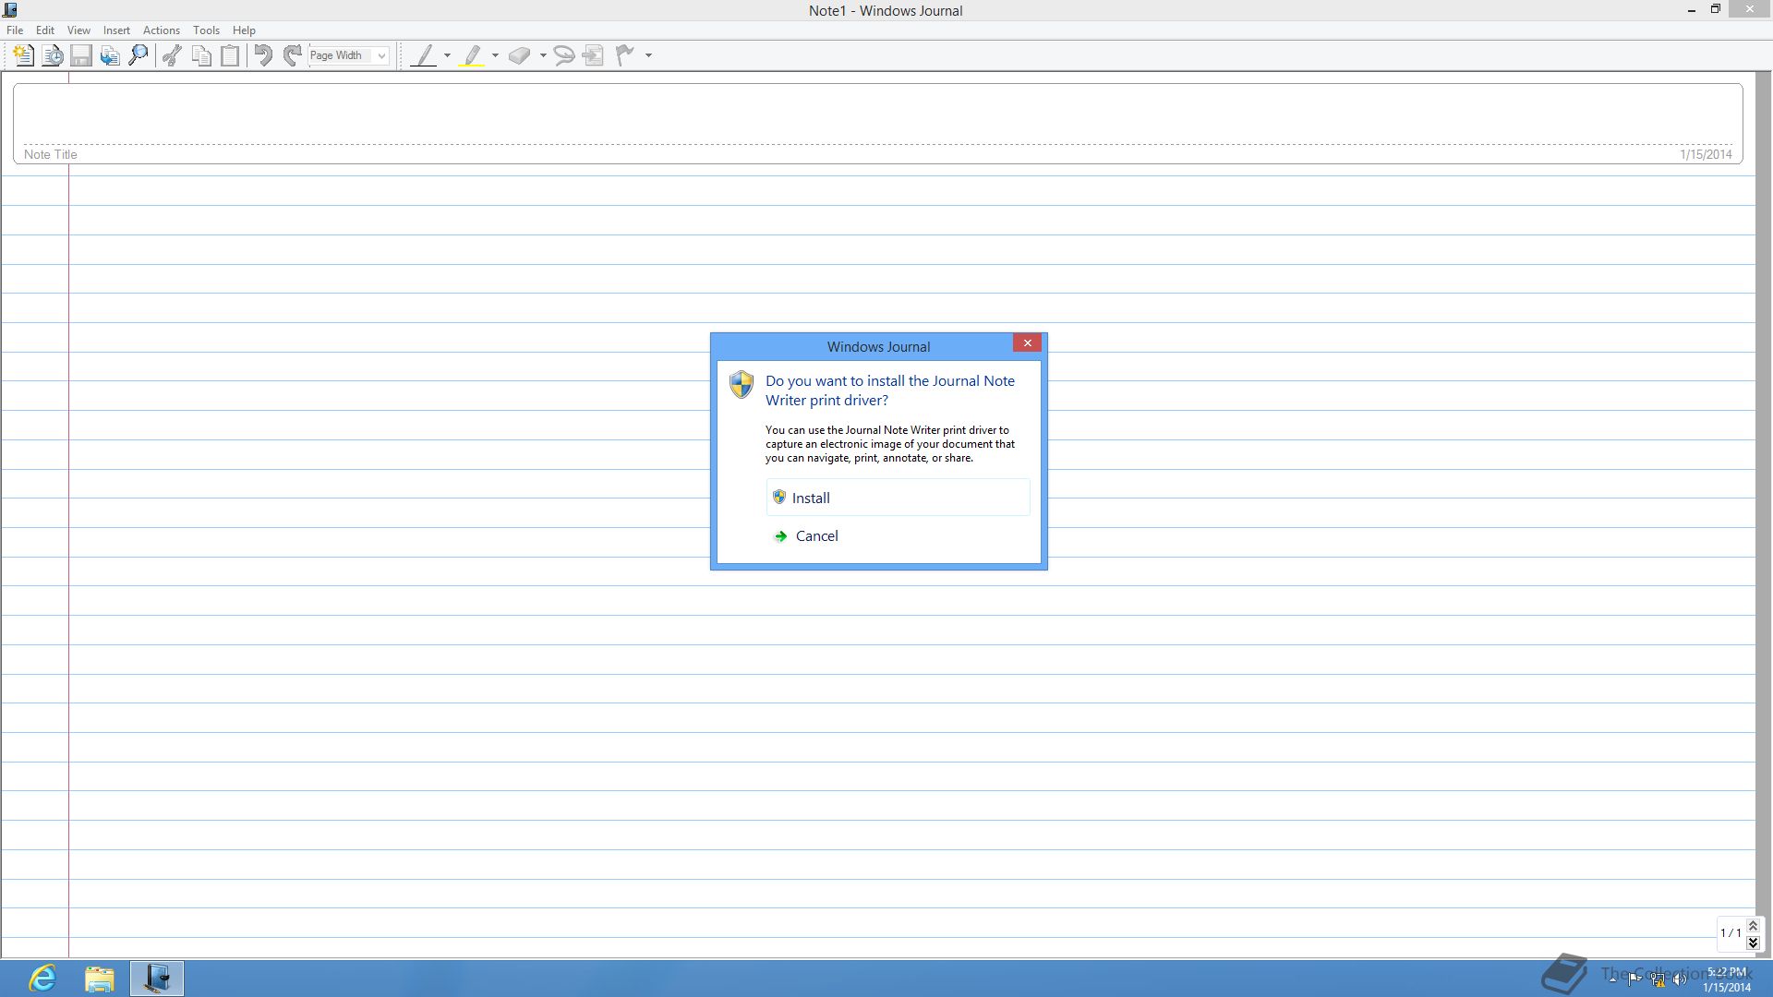Open the Actions menu
This screenshot has width=1773, height=997.
click(162, 30)
